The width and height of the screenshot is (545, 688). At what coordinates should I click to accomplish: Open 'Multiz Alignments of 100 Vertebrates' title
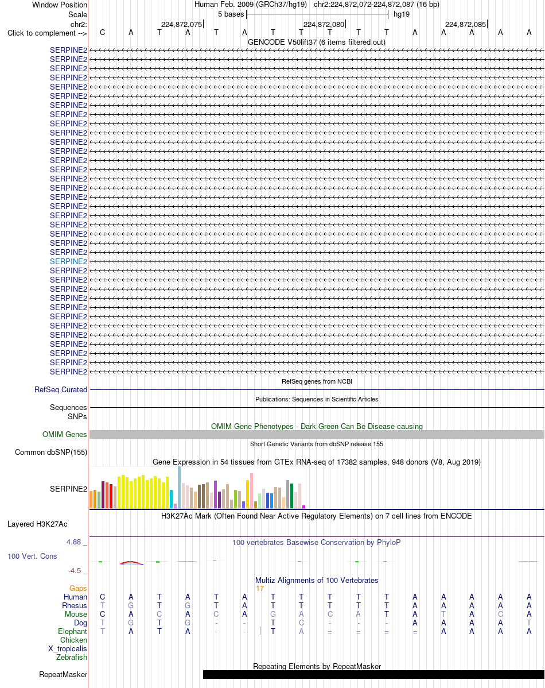click(317, 581)
